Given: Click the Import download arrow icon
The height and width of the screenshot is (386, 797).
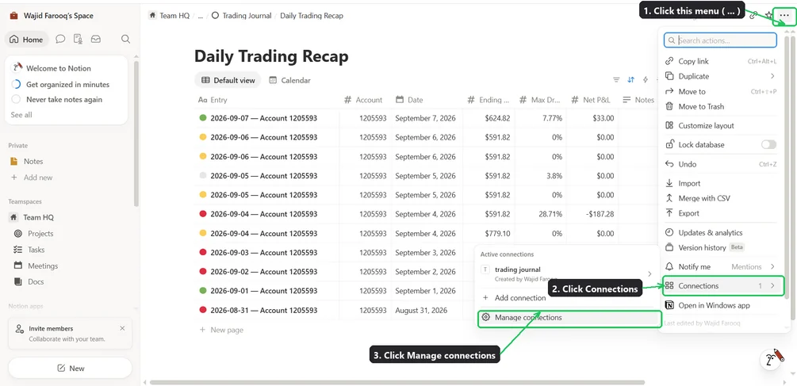Looking at the screenshot, I should click(x=669, y=183).
